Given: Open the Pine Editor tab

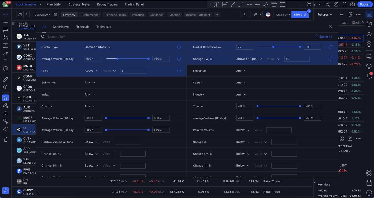Looking at the screenshot, I should pyautogui.click(x=54, y=4).
